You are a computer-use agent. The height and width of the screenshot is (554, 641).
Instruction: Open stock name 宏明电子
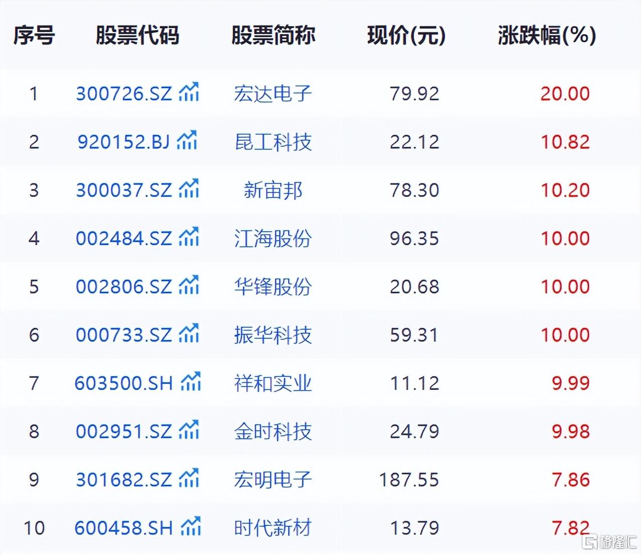point(273,480)
